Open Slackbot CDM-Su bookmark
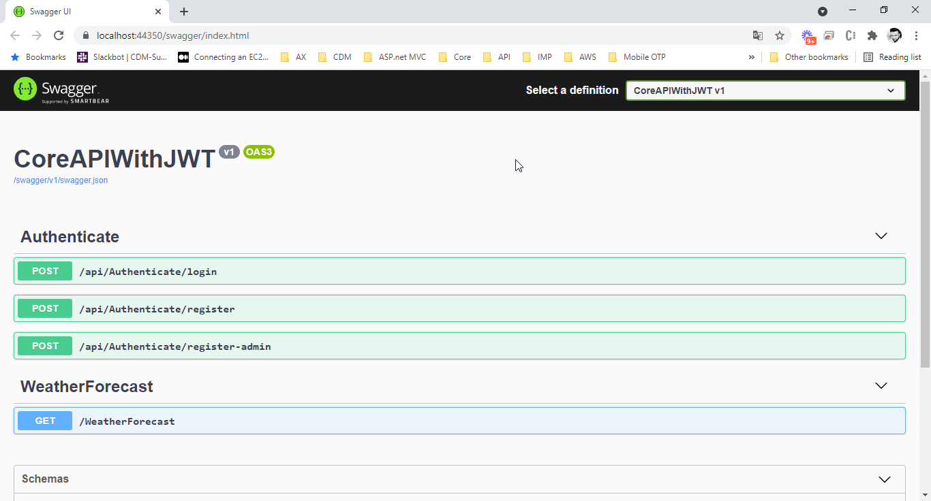This screenshot has height=501, width=931. pyautogui.click(x=122, y=57)
